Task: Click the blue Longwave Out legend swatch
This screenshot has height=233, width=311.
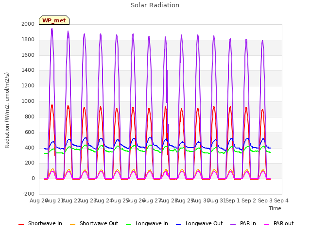Action: 178,224
